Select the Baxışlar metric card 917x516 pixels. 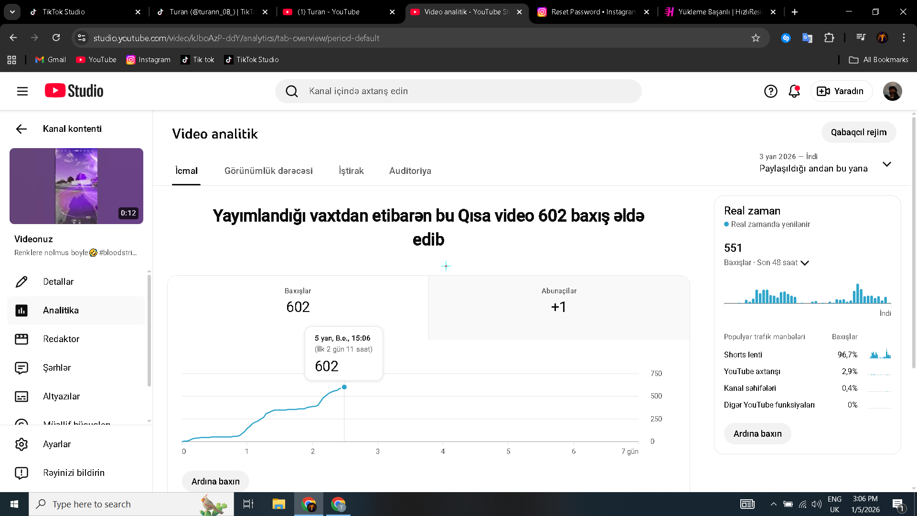pos(298,308)
